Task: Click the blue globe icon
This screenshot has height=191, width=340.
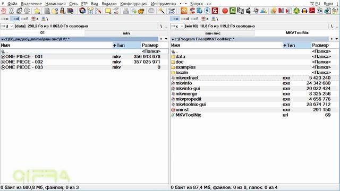Action: [200, 11]
